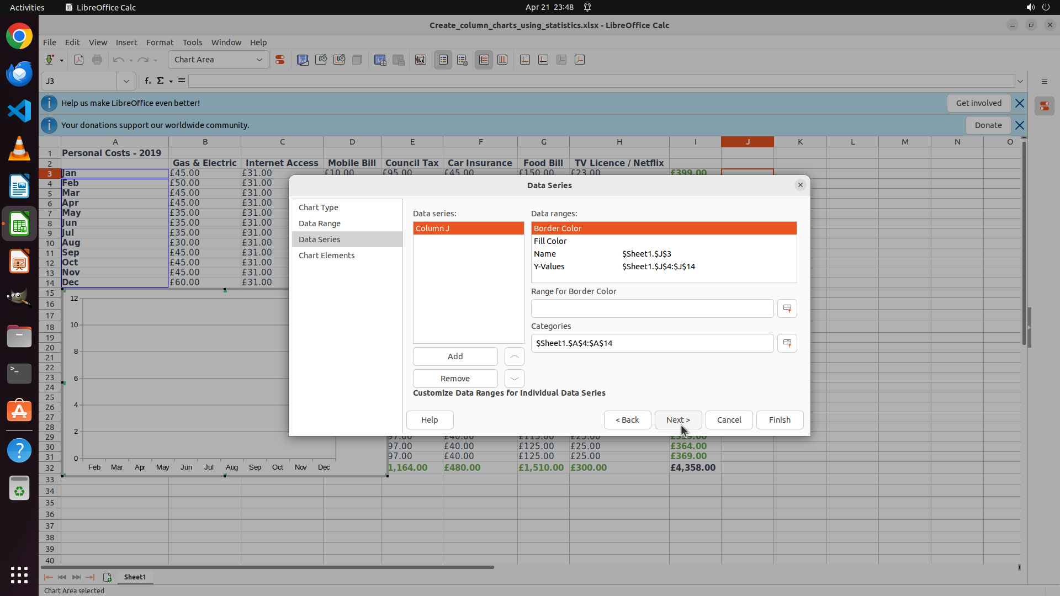Open the sidebar settings icon at top right
The width and height of the screenshot is (1060, 596).
(x=1044, y=81)
